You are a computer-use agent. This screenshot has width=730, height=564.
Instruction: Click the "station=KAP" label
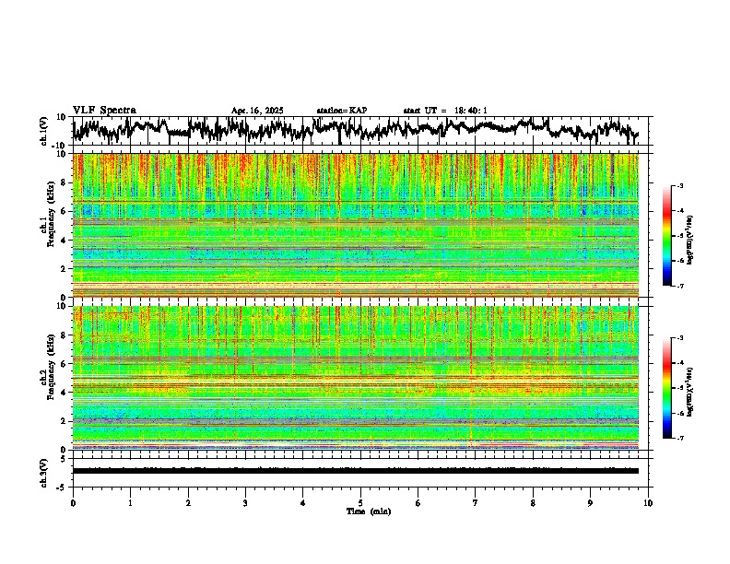[342, 111]
